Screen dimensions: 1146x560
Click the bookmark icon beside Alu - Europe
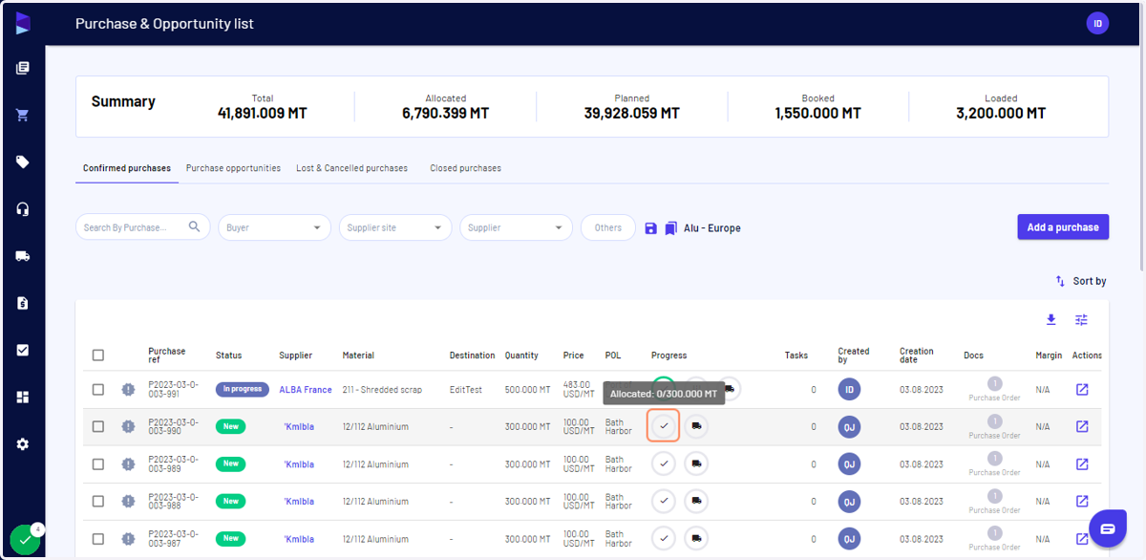point(670,228)
